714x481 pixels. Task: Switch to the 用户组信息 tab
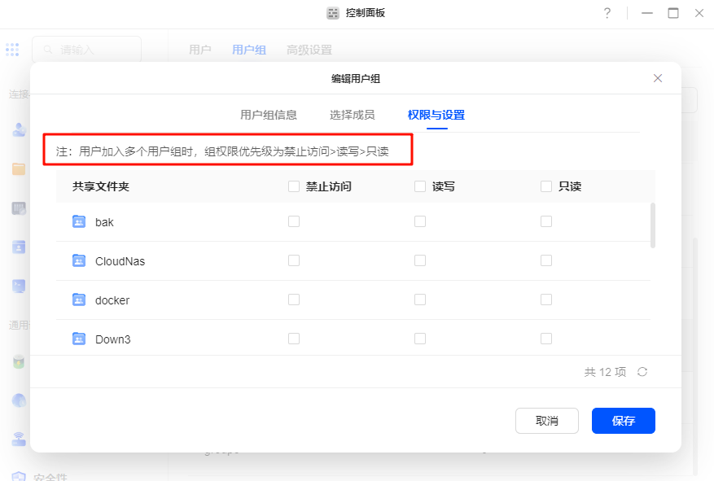[269, 115]
